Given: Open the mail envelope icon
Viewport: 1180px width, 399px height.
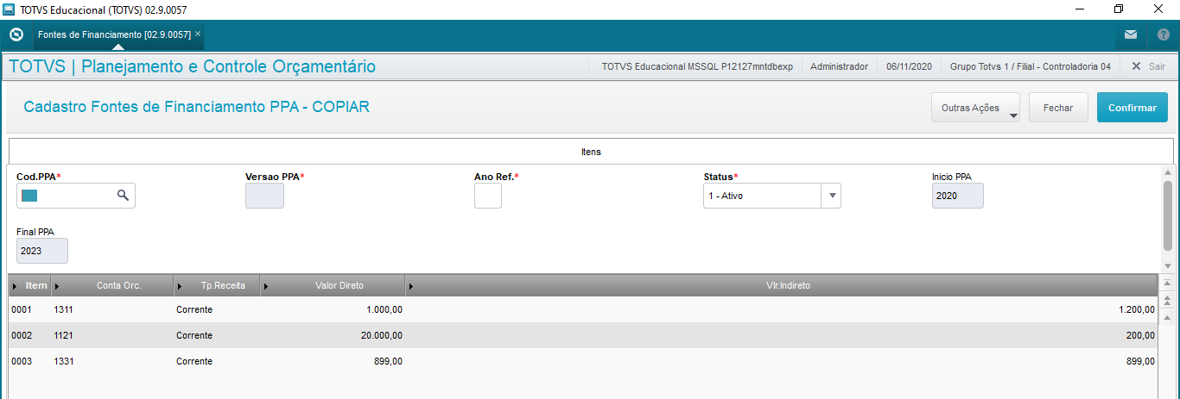Looking at the screenshot, I should pyautogui.click(x=1131, y=35).
